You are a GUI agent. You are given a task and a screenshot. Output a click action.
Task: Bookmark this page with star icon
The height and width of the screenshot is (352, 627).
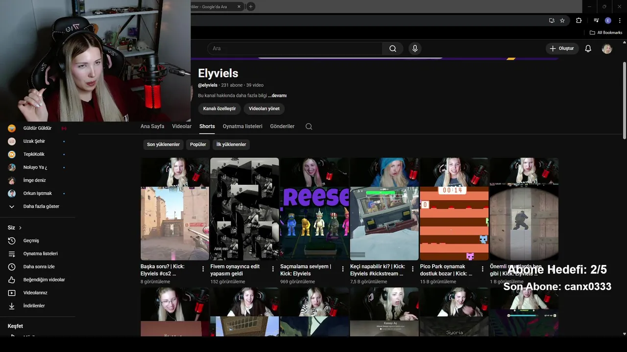(562, 21)
